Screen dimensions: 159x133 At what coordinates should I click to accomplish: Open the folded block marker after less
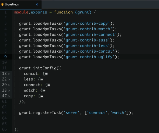click(42, 79)
